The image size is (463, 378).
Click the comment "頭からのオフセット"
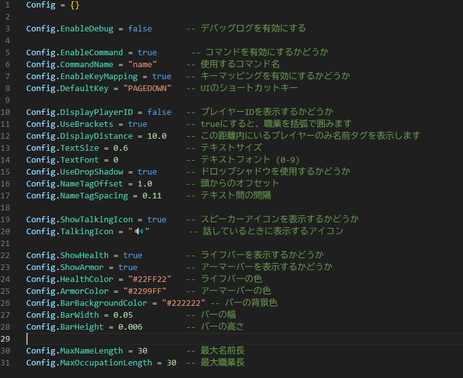(239, 183)
